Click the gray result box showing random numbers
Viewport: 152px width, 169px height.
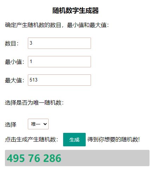[77, 158]
